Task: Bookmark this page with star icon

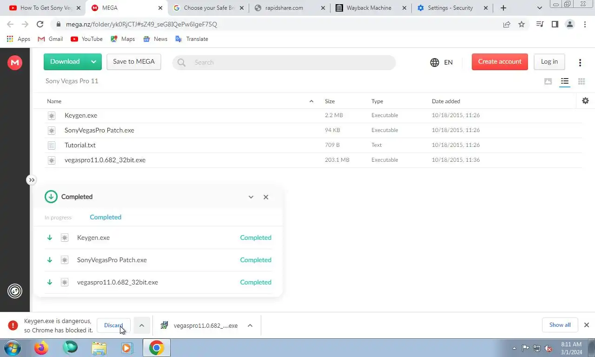Action: 522,24
